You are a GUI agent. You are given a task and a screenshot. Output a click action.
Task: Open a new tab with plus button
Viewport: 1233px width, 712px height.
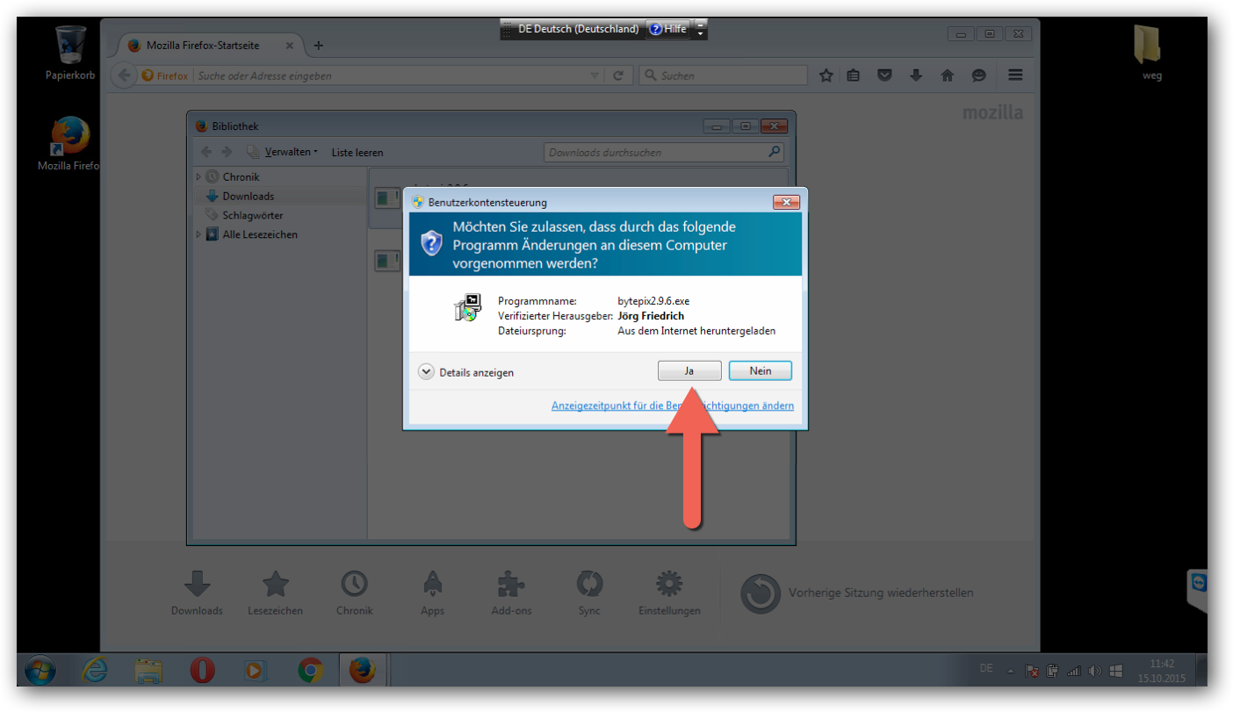tap(319, 46)
